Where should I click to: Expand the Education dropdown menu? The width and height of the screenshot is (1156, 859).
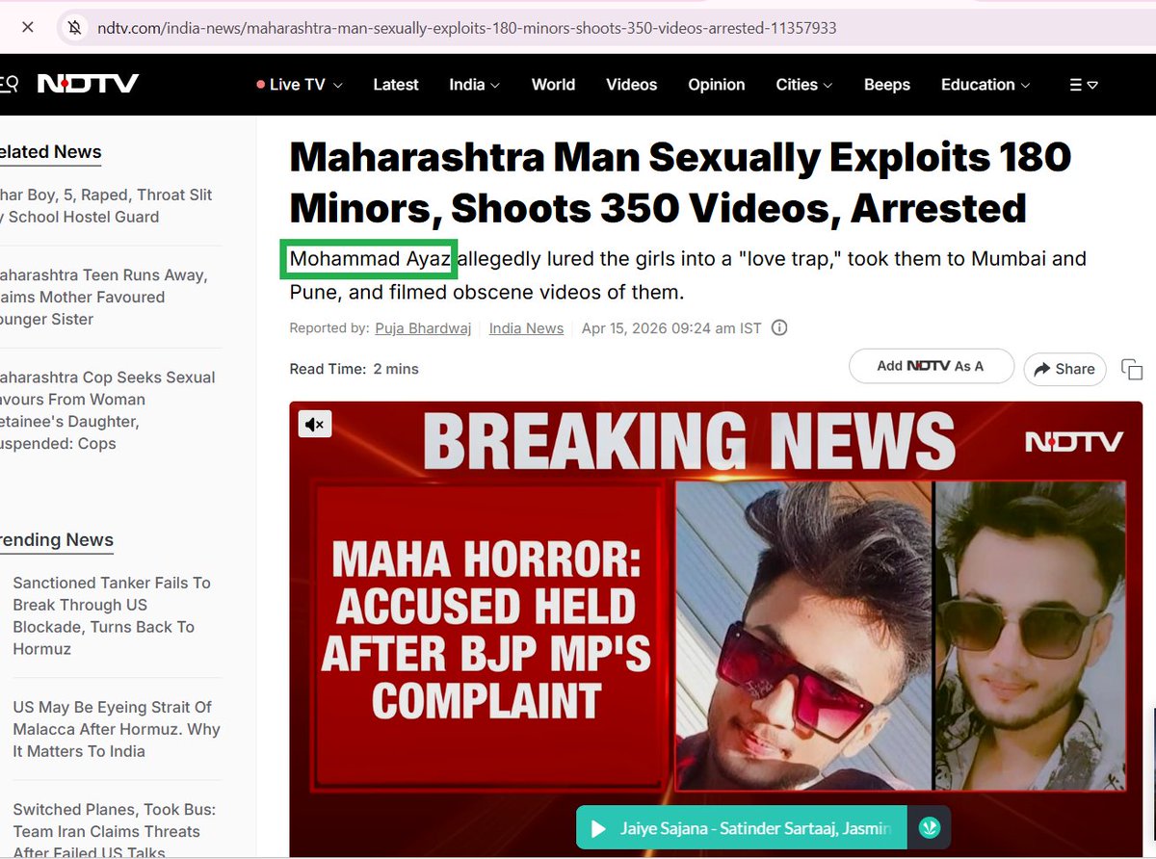click(x=985, y=85)
